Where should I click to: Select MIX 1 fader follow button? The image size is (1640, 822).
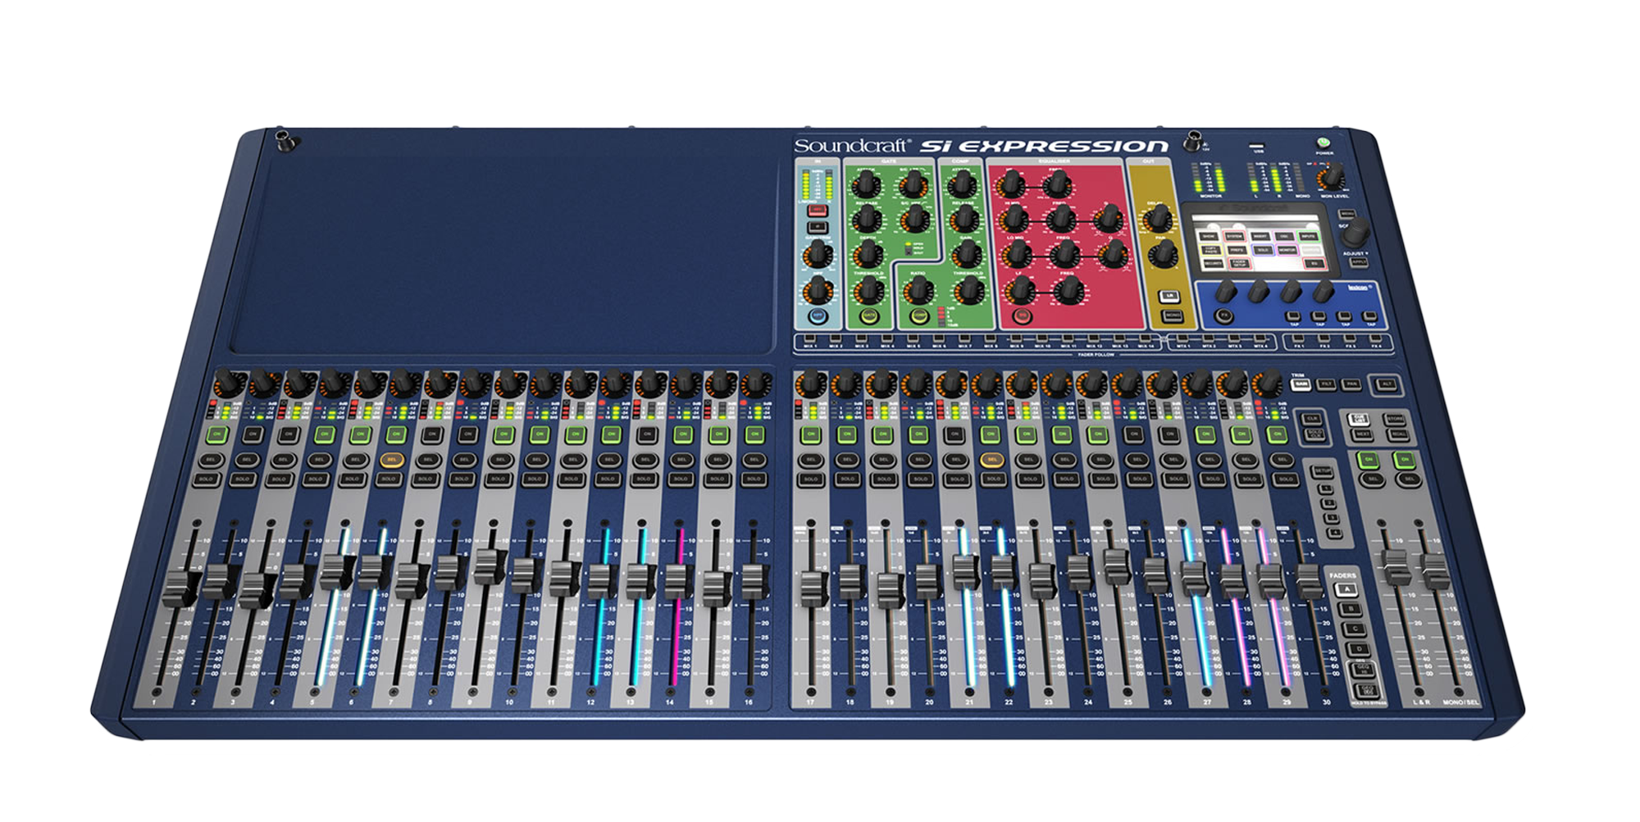tap(809, 338)
